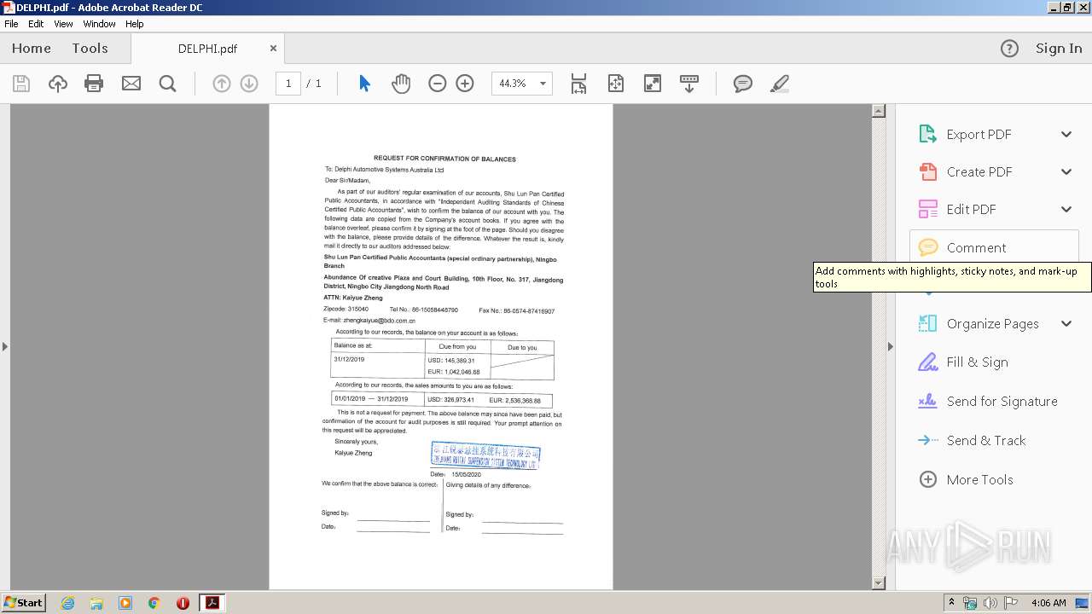This screenshot has width=1092, height=614.
Task: Expand Create PDF chevron
Action: point(1066,171)
